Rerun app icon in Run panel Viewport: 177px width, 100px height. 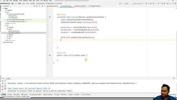2,81
